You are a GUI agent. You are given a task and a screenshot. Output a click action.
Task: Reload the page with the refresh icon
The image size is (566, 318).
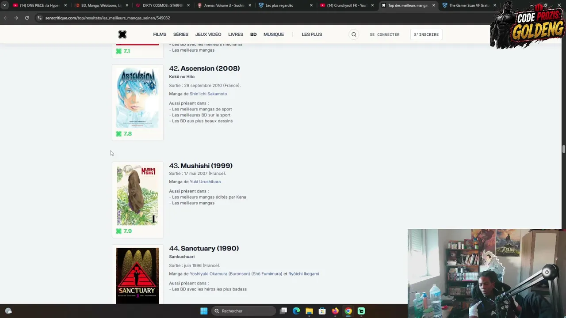(x=27, y=18)
